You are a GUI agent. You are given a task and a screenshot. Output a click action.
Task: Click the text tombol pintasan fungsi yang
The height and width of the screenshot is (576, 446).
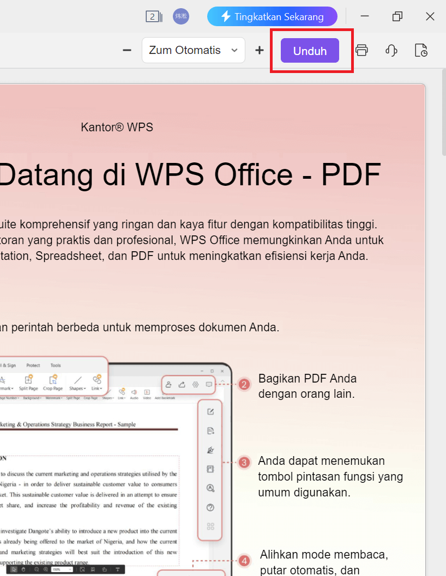coord(330,477)
